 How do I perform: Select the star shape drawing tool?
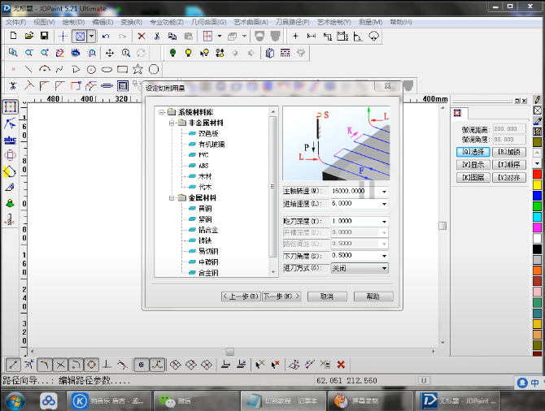tap(137, 69)
